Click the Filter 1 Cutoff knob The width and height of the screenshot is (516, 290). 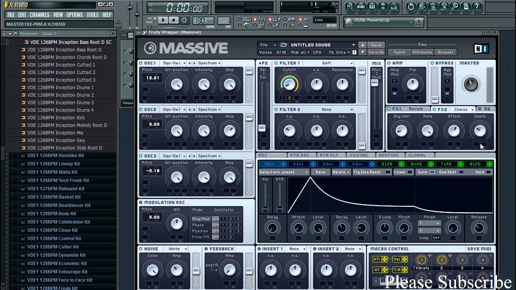point(289,84)
